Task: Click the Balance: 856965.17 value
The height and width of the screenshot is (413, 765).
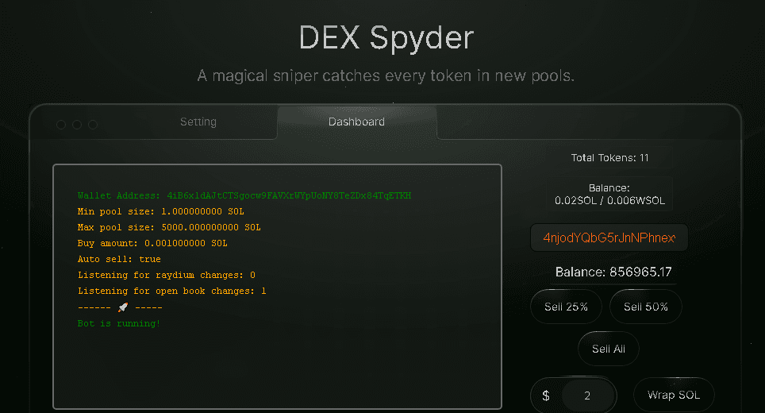Action: (613, 272)
